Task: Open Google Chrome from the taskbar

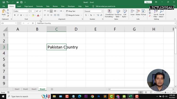Action: click(92, 97)
